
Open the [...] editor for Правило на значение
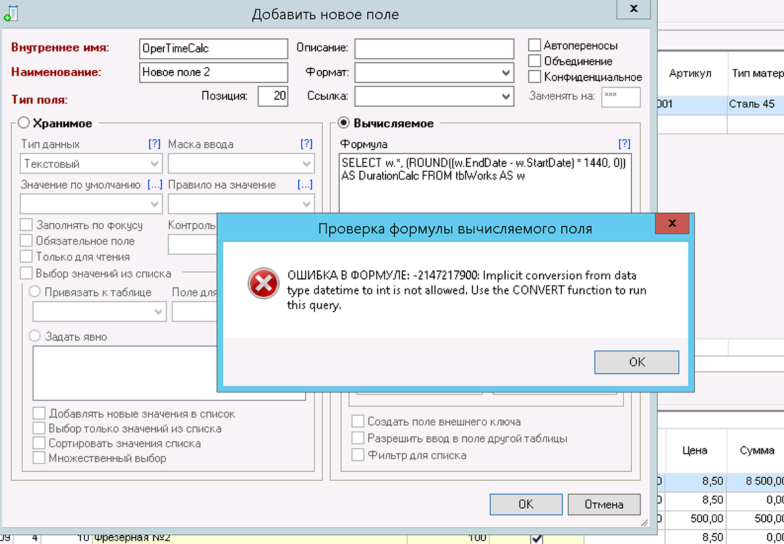(304, 185)
